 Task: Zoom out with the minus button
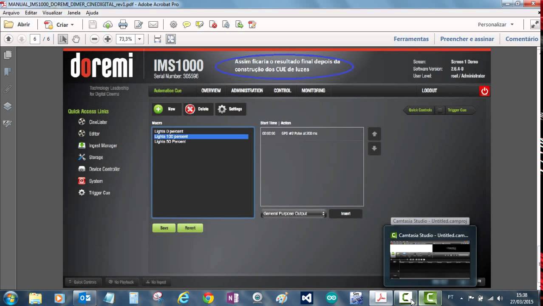(94, 39)
